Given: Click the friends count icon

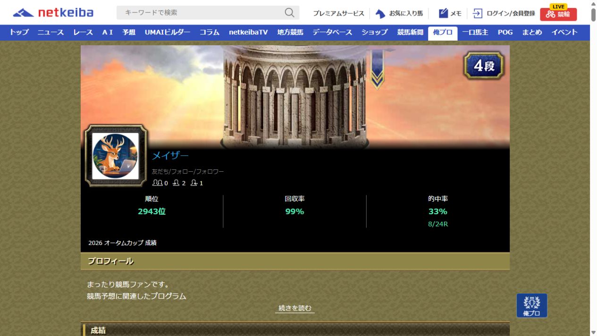Looking at the screenshot, I should 157,183.
